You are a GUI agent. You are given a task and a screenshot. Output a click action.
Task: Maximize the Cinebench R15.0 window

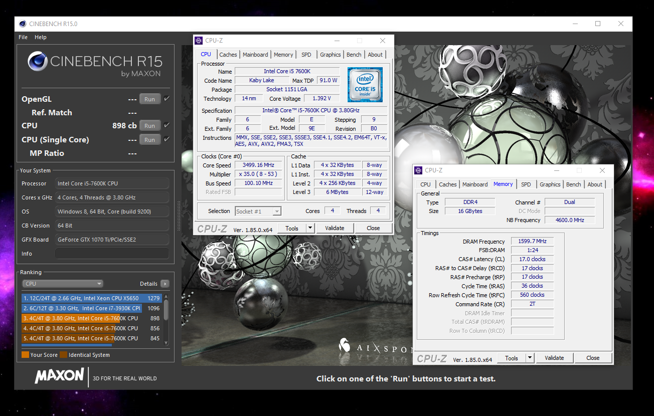pyautogui.click(x=598, y=24)
